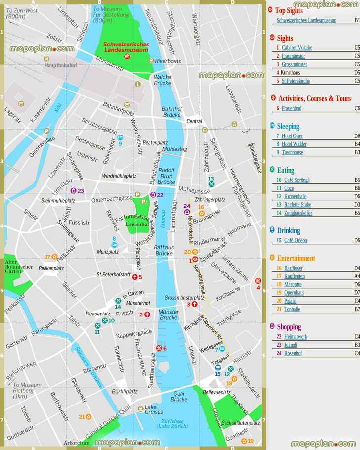
Task: Click the Bellevueplatz label on the map
Action: (217, 392)
